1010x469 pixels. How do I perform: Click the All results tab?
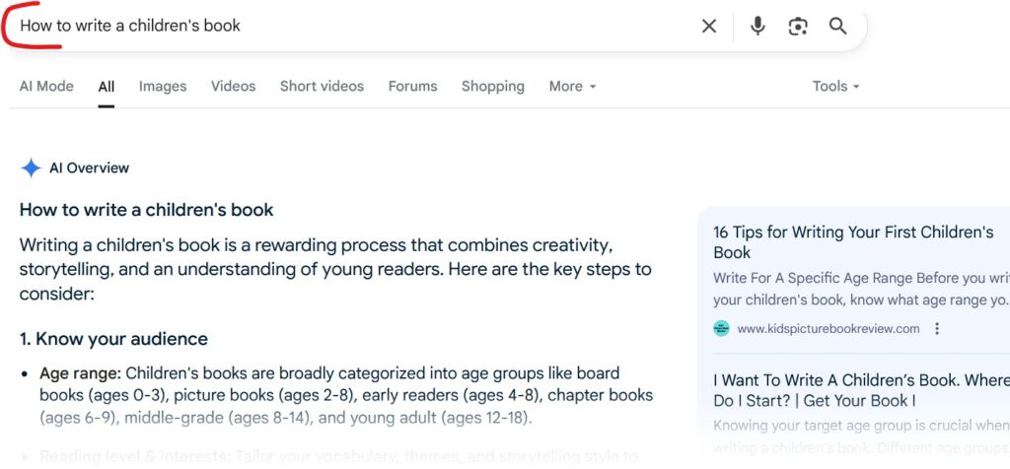(107, 87)
